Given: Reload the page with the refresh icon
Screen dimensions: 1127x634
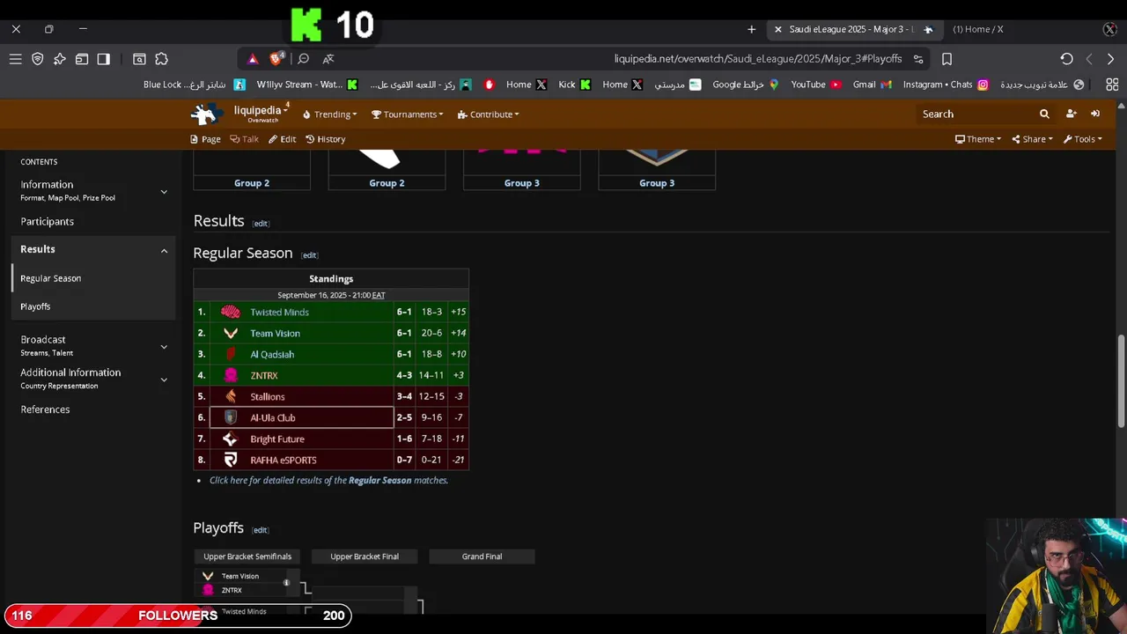Looking at the screenshot, I should point(1066,59).
